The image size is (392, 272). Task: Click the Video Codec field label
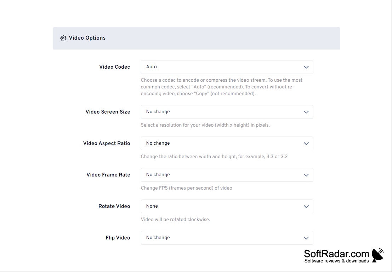[114, 67]
